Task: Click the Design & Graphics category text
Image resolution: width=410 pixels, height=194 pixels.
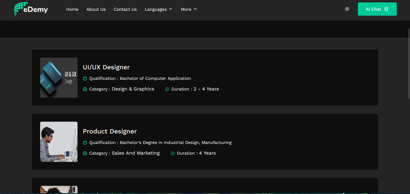Action: [x=133, y=89]
